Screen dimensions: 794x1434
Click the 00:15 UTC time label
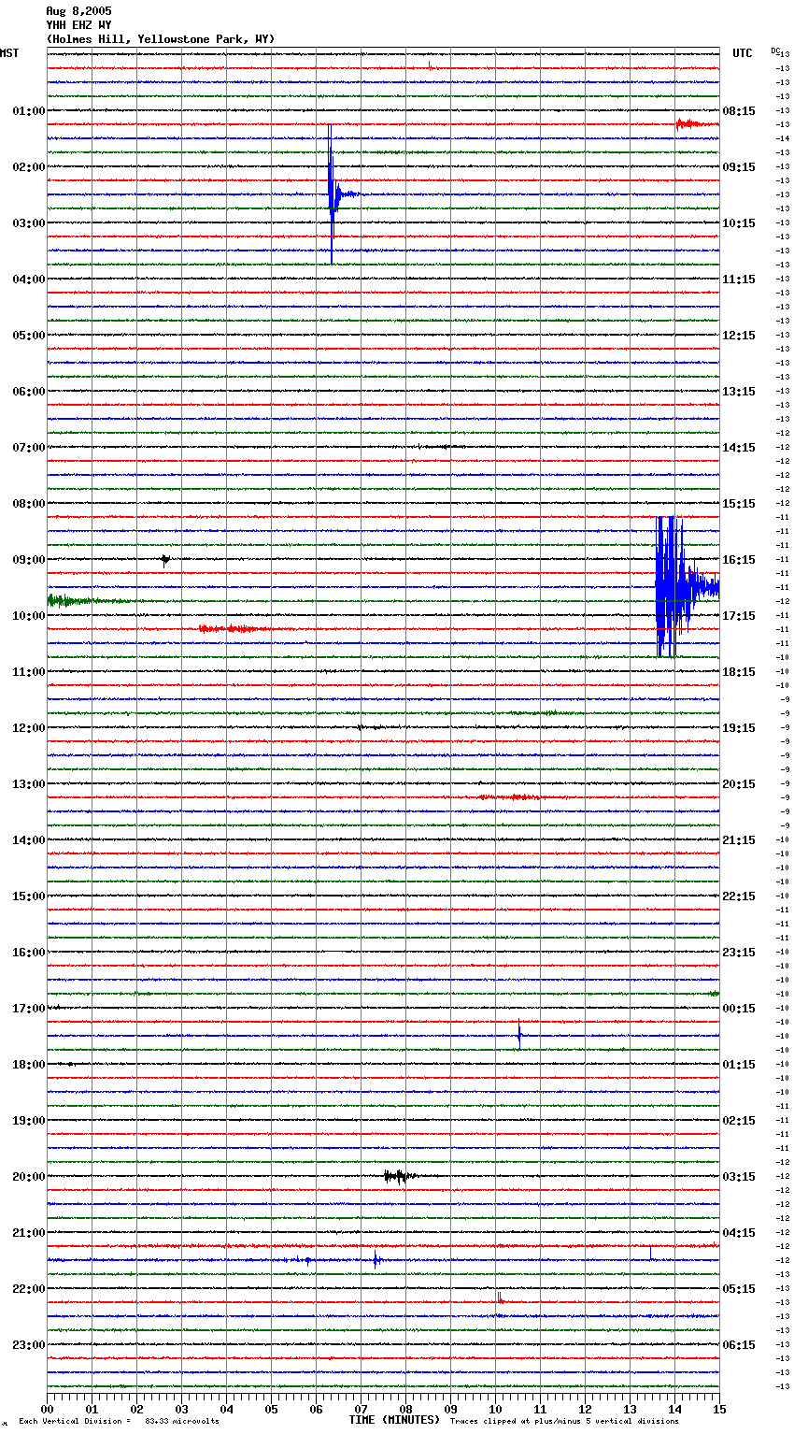[x=739, y=1009]
